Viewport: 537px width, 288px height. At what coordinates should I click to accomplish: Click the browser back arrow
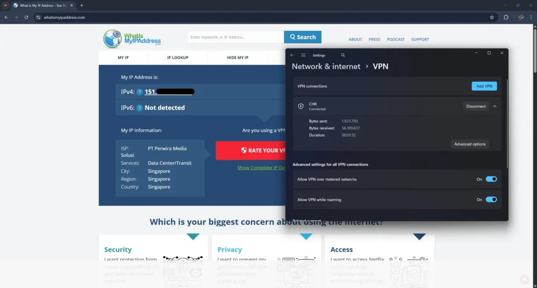coord(6,17)
